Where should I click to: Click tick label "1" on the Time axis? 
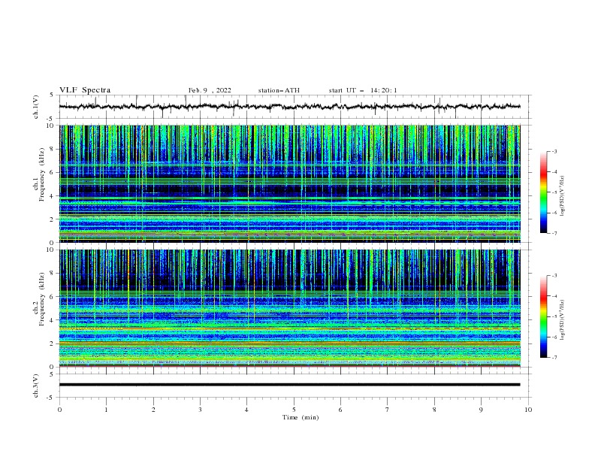pos(106,410)
